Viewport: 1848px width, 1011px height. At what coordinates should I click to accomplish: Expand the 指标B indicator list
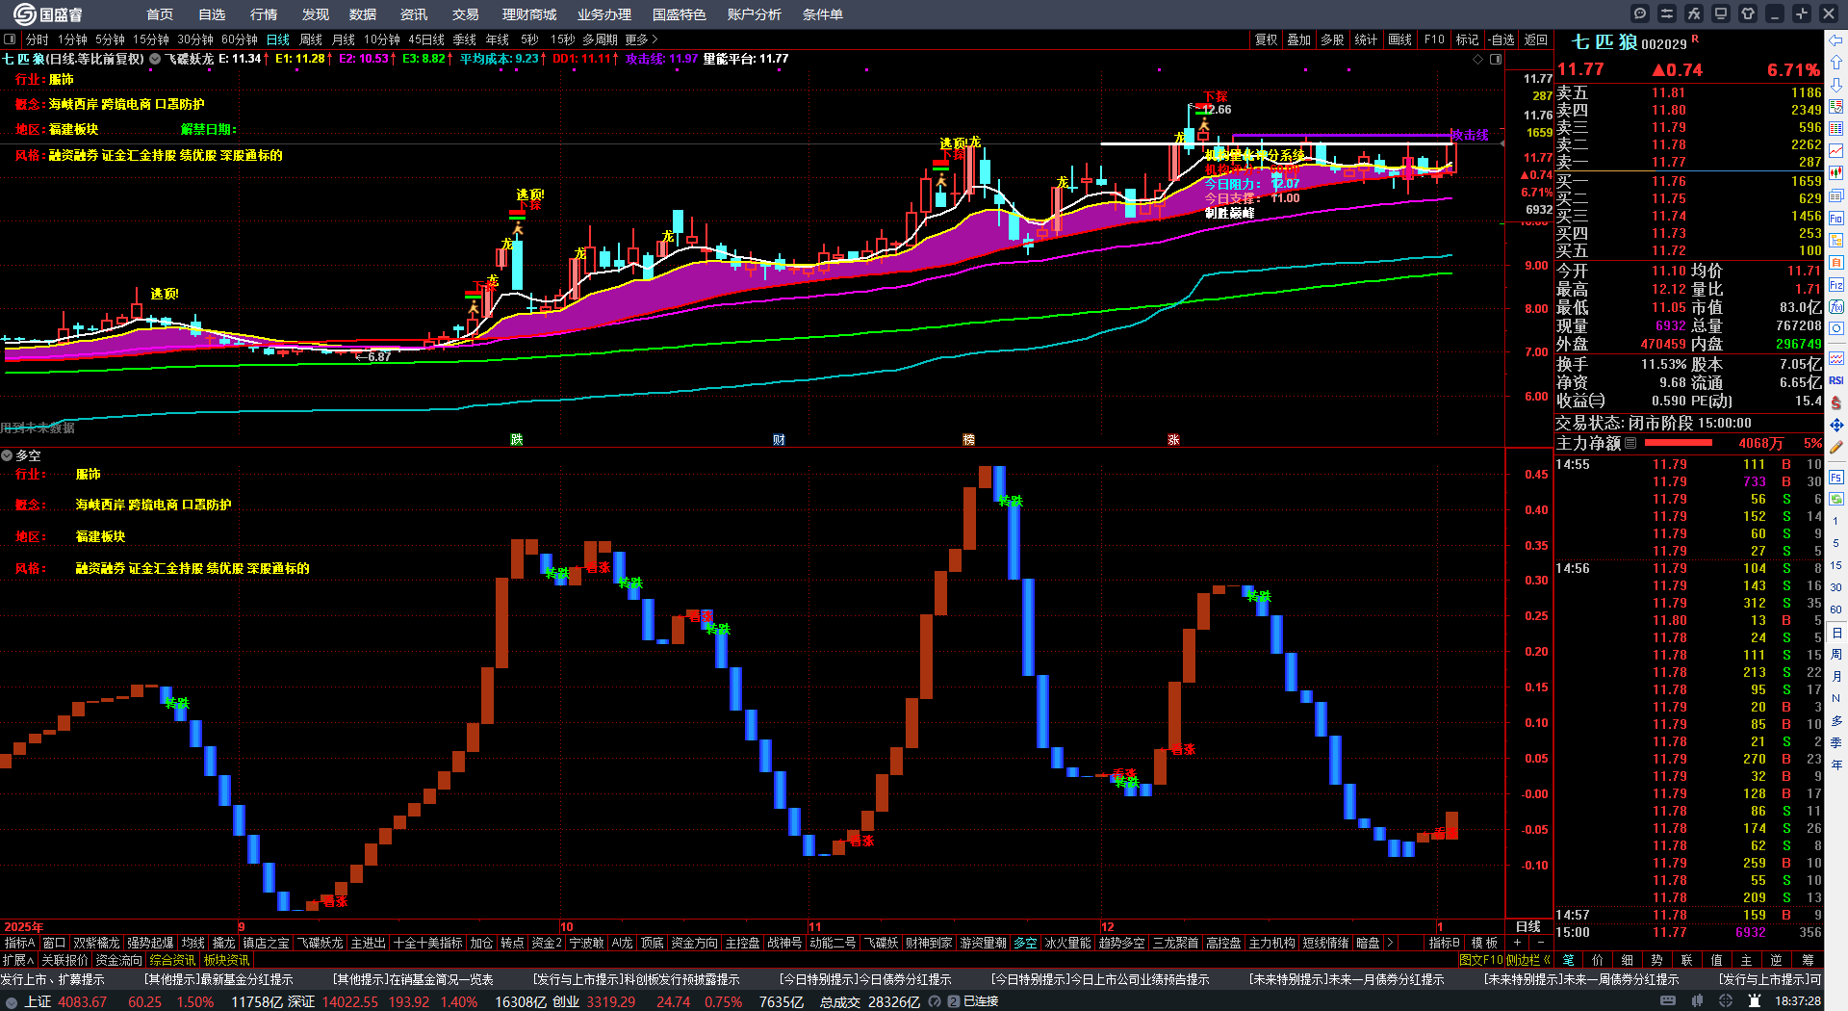coord(1444,943)
